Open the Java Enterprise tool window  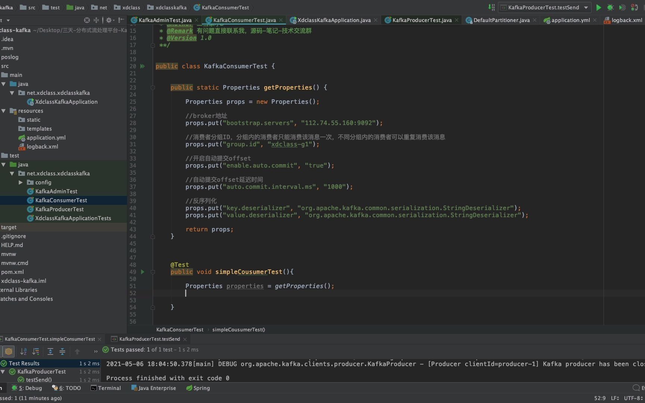tap(153, 388)
